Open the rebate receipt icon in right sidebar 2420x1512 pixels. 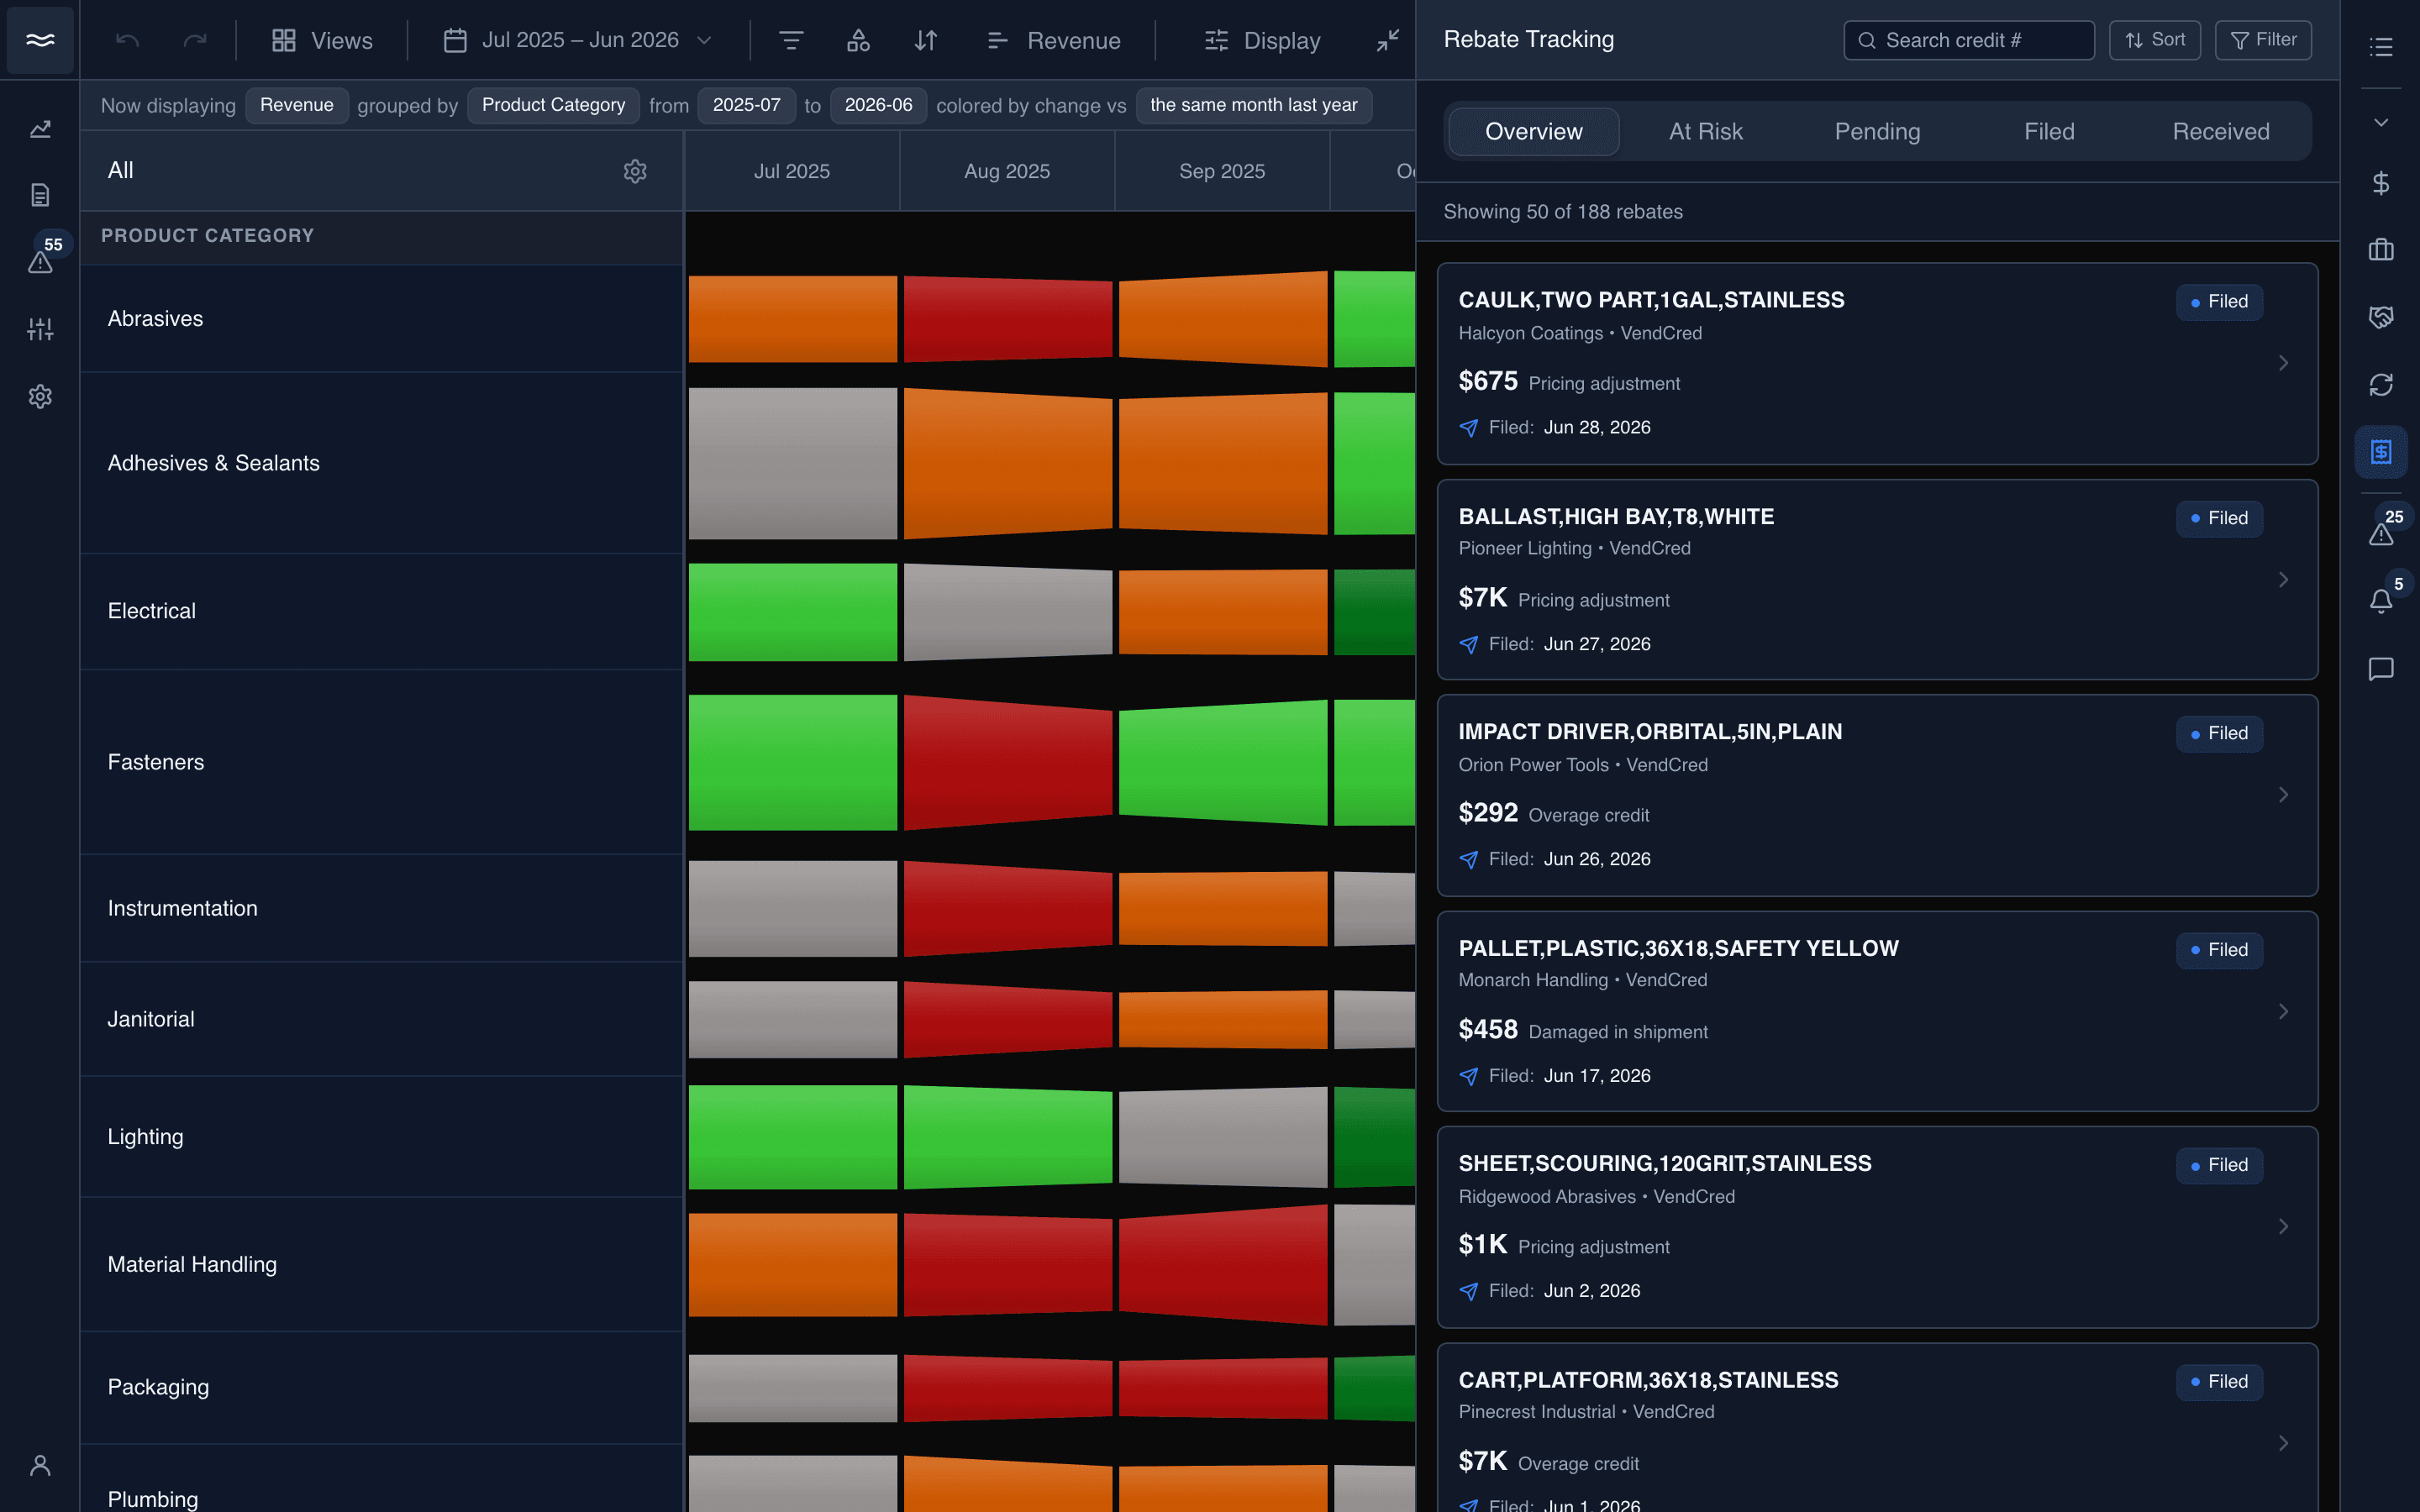(x=2381, y=452)
